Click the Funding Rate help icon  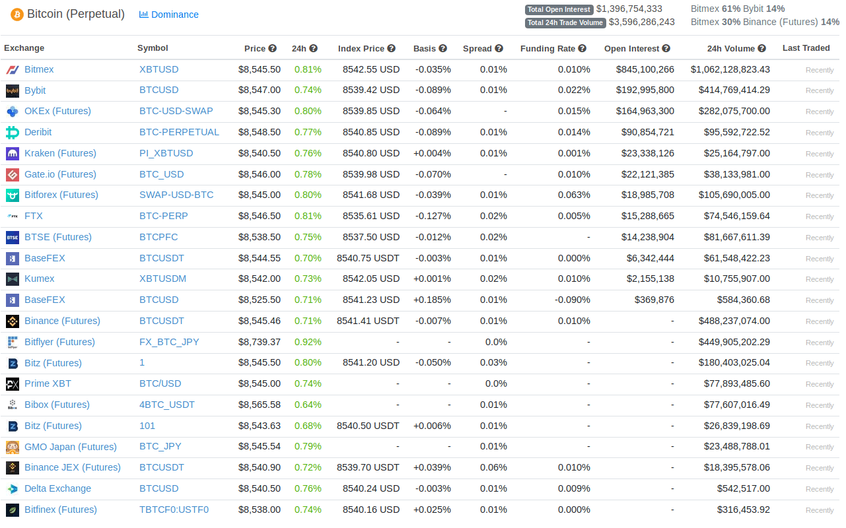582,48
